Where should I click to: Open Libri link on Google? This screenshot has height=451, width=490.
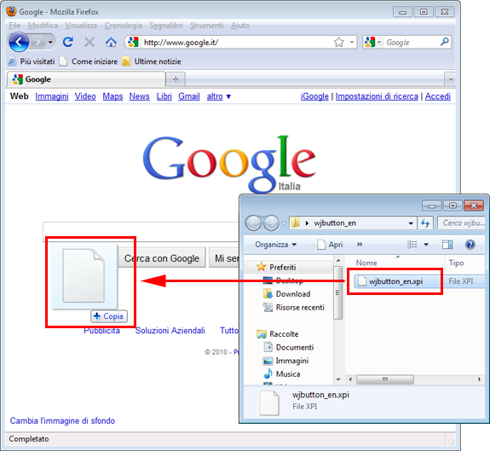pyautogui.click(x=164, y=96)
